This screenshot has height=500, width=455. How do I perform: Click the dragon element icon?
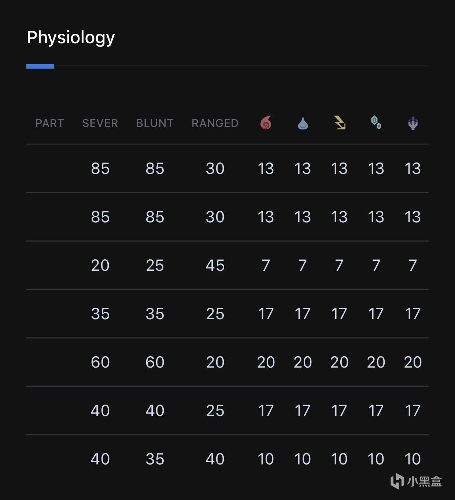413,123
